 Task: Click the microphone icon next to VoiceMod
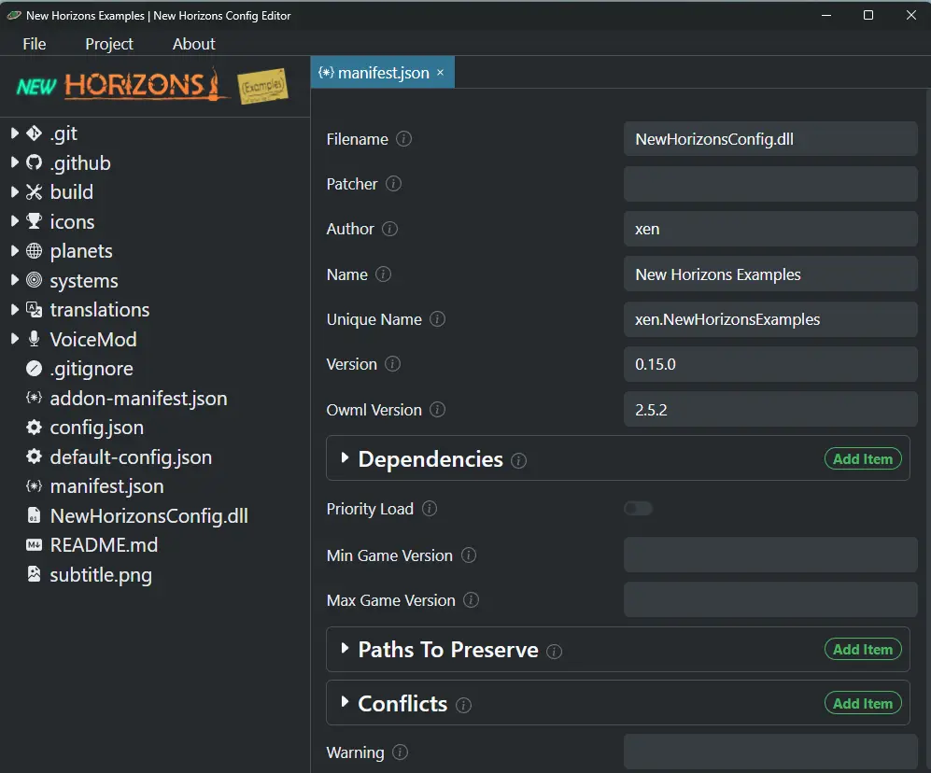pos(32,339)
